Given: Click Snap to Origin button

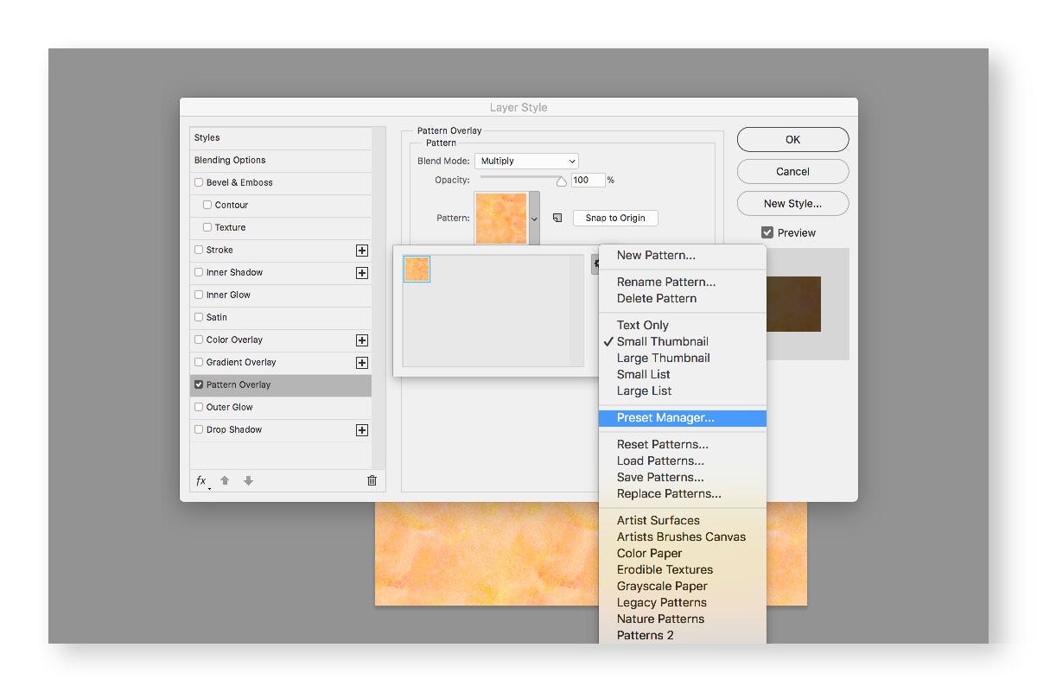Looking at the screenshot, I should pos(615,218).
